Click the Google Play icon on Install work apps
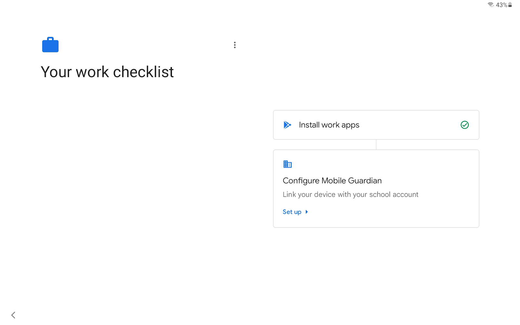This screenshot has width=520, height=325. [287, 125]
